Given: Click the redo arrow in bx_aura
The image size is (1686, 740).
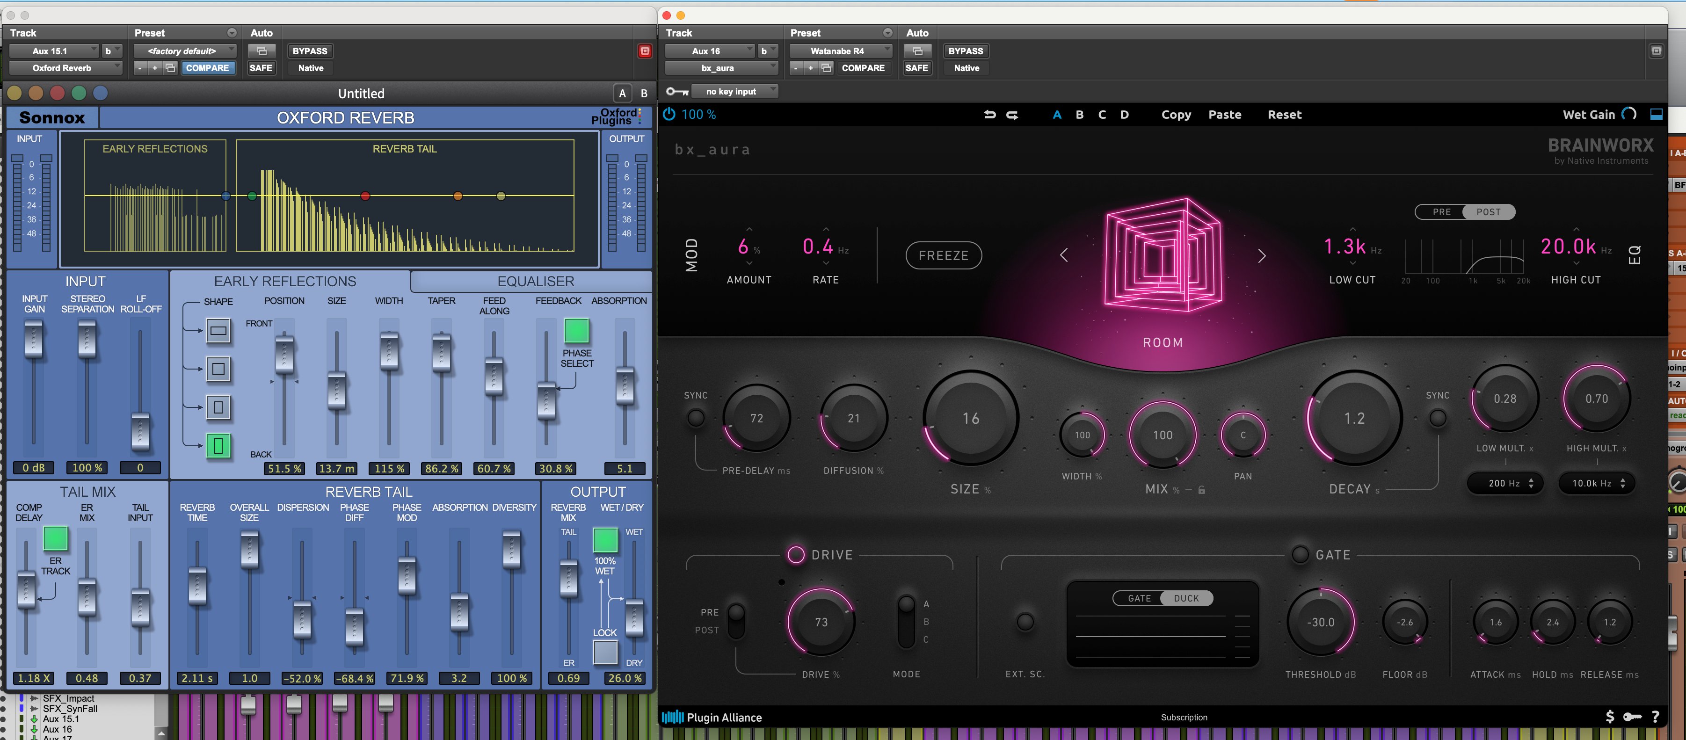Looking at the screenshot, I should tap(1012, 115).
